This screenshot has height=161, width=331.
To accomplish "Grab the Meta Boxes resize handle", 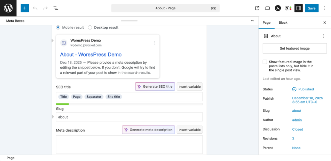I will point(129,21).
